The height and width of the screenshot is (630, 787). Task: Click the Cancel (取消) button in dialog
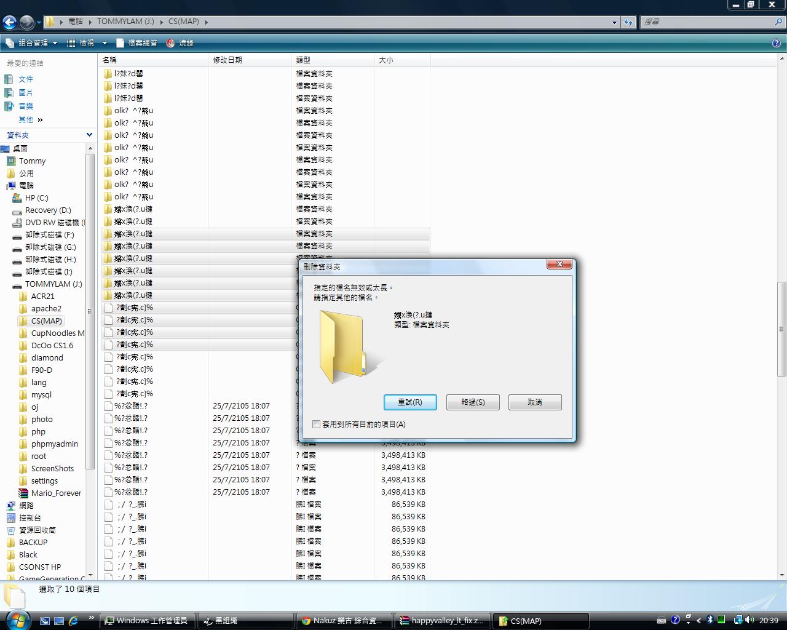point(535,402)
